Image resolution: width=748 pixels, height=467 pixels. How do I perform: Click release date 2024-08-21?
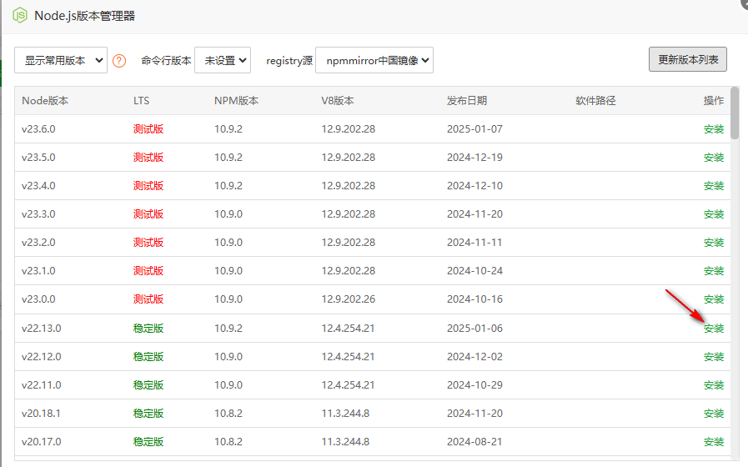pyautogui.click(x=474, y=442)
